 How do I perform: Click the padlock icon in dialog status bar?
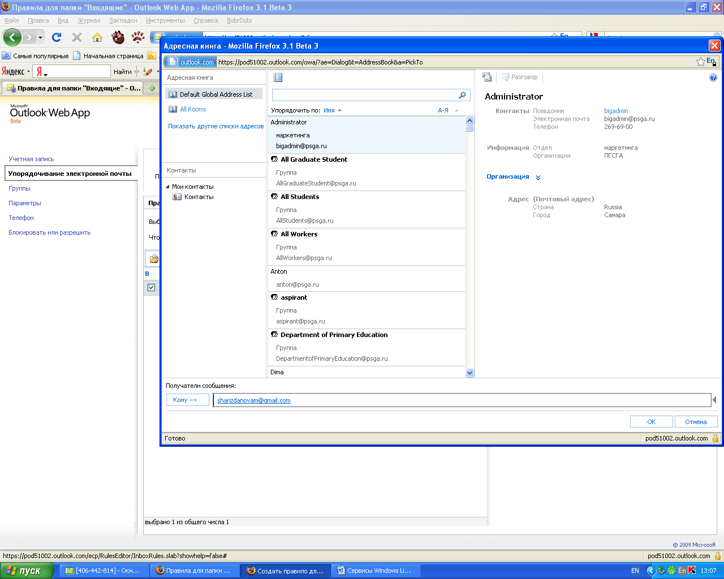coord(716,438)
